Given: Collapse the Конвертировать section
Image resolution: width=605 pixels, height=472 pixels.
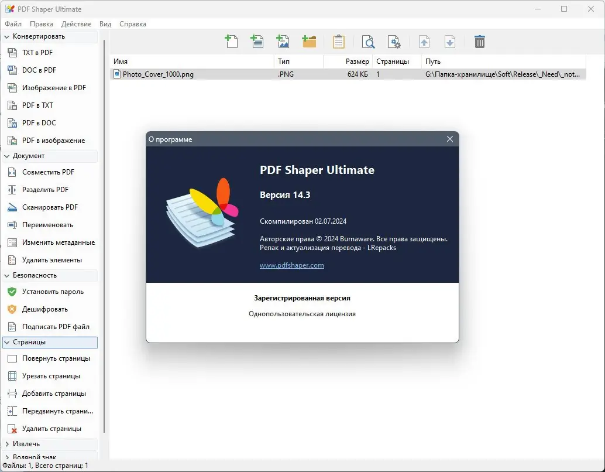Looking at the screenshot, I should [7, 37].
